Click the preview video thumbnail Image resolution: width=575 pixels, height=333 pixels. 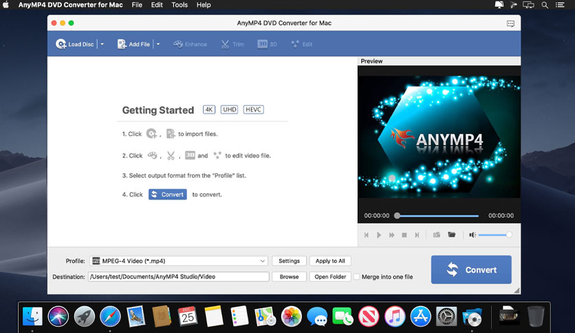[439, 137]
